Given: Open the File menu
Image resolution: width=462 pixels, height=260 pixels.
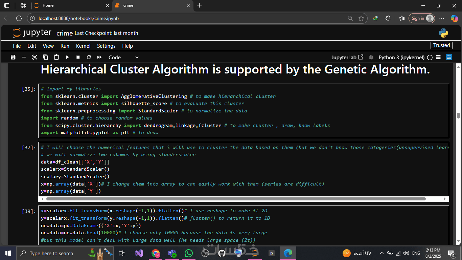Looking at the screenshot, I should (17, 46).
